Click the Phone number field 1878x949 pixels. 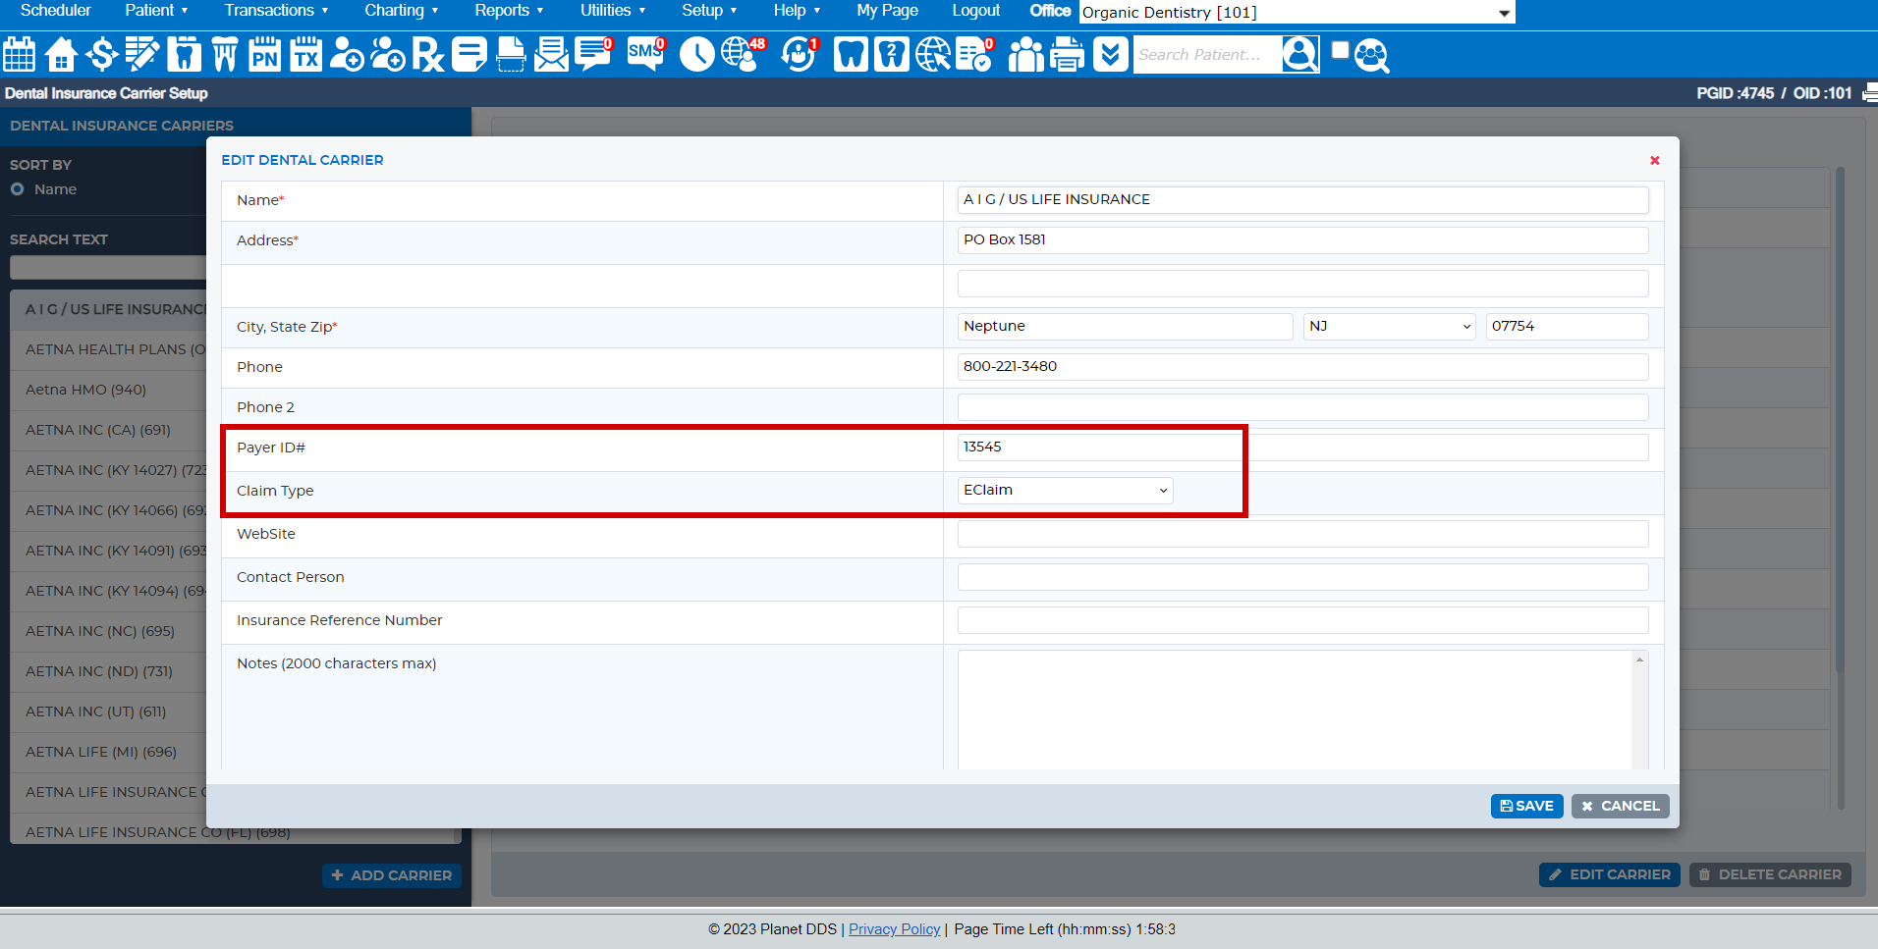(x=1302, y=366)
